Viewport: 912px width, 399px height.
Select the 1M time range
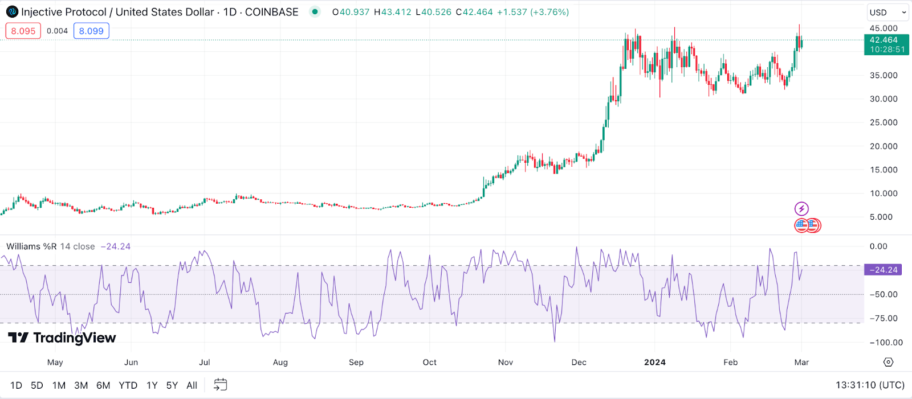pos(59,385)
